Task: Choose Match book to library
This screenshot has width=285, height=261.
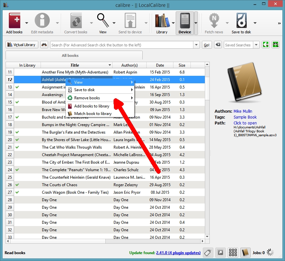Action: pyautogui.click(x=100, y=114)
